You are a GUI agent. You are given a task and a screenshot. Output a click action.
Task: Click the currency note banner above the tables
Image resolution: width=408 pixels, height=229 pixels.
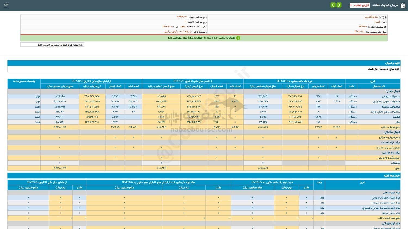pyautogui.click(x=52, y=45)
